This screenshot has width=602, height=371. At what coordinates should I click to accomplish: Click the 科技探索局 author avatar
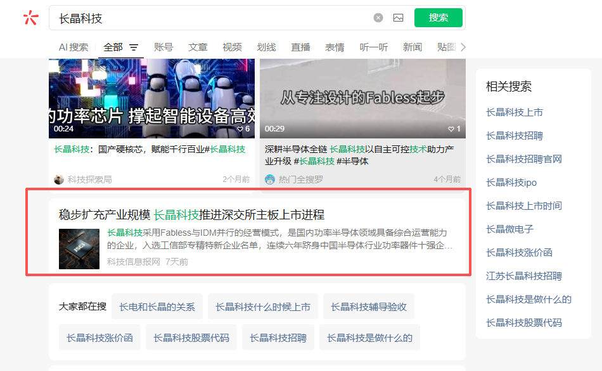click(59, 179)
